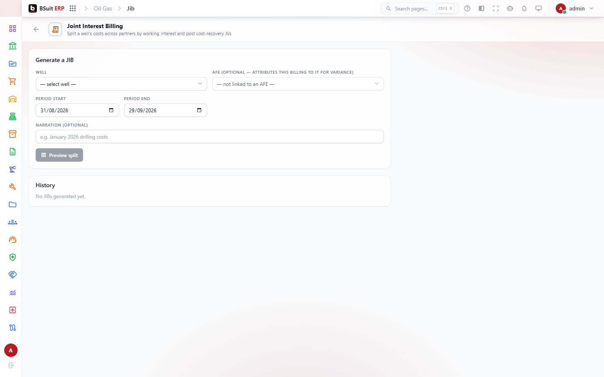Open the warehouse icon in sidebar
The height and width of the screenshot is (377, 604).
tap(13, 99)
